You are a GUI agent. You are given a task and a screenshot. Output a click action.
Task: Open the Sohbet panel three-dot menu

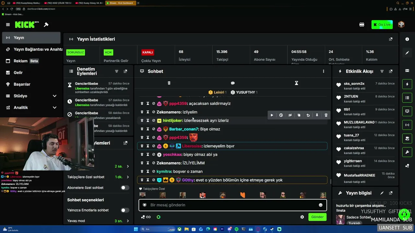click(323, 71)
